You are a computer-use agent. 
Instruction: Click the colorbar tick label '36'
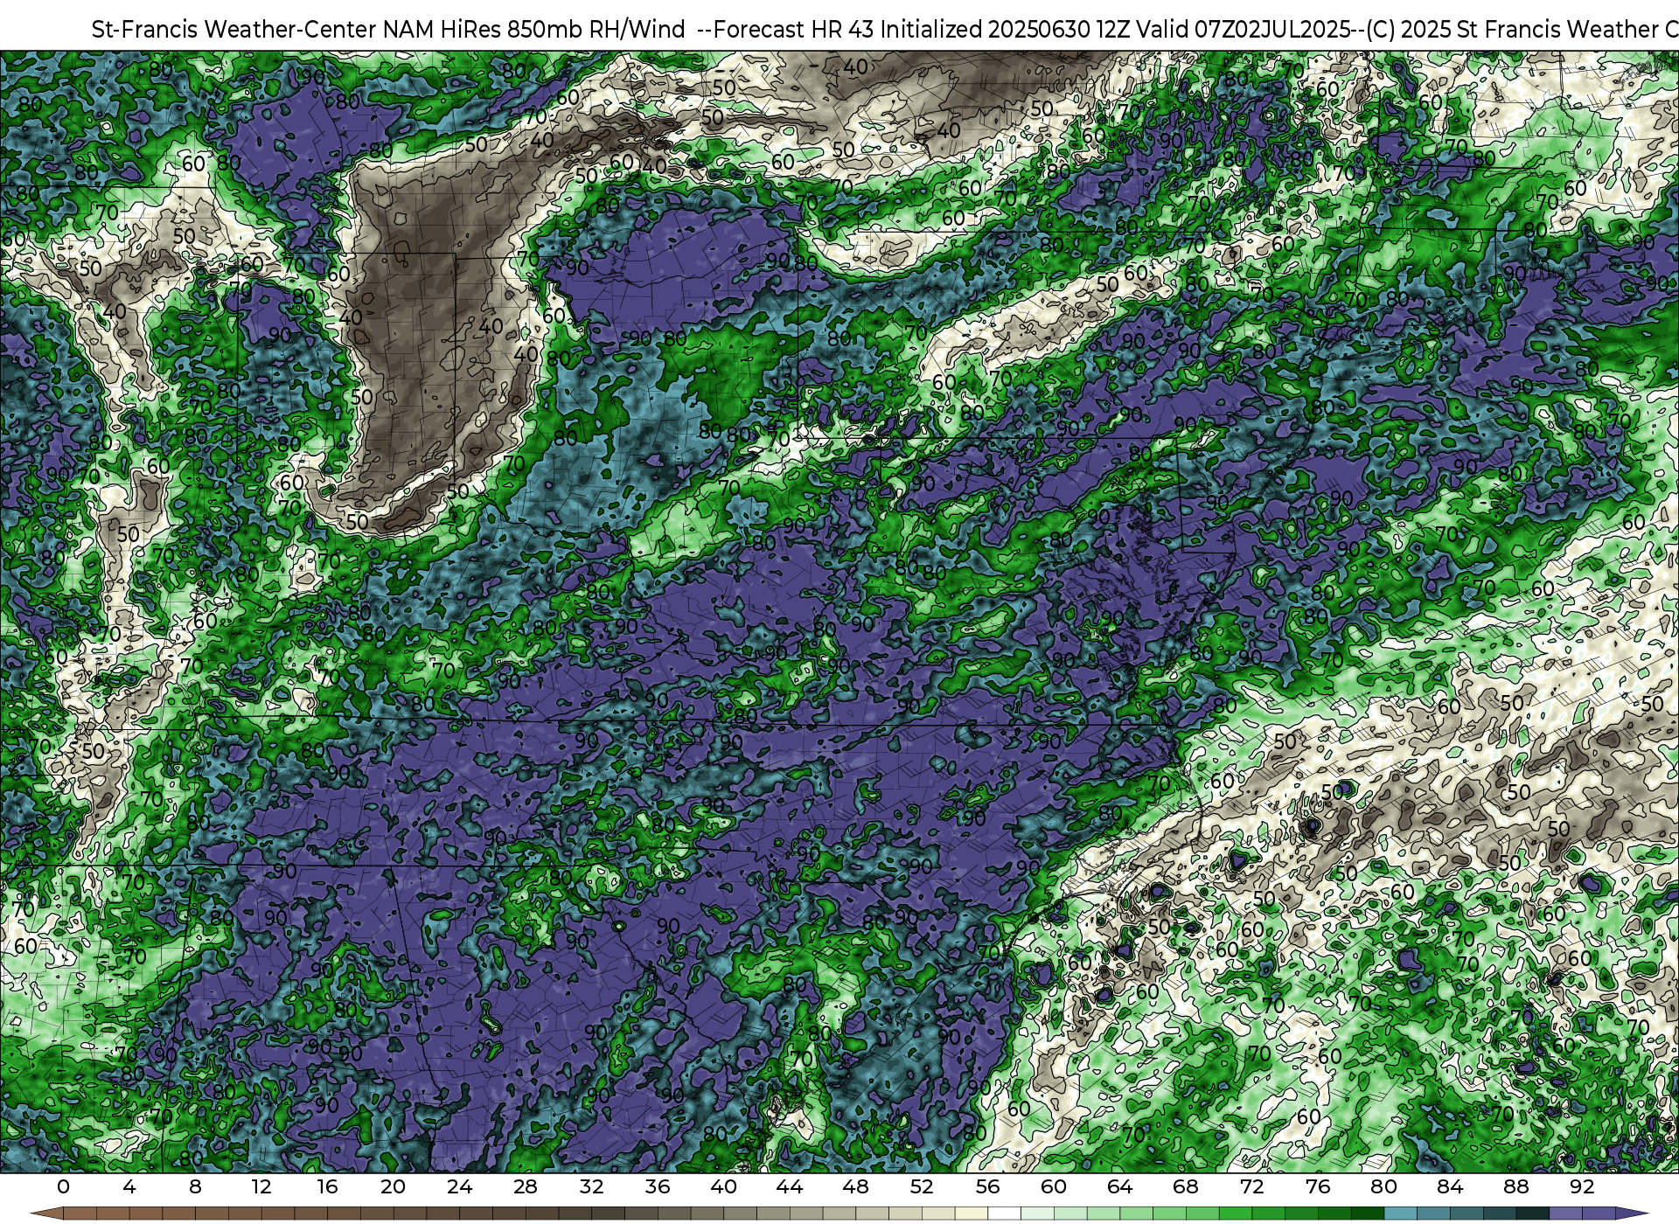click(658, 1186)
